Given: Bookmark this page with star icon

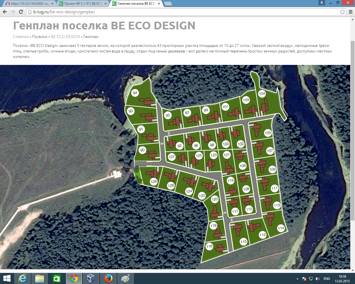Looking at the screenshot, I should coord(342,12).
